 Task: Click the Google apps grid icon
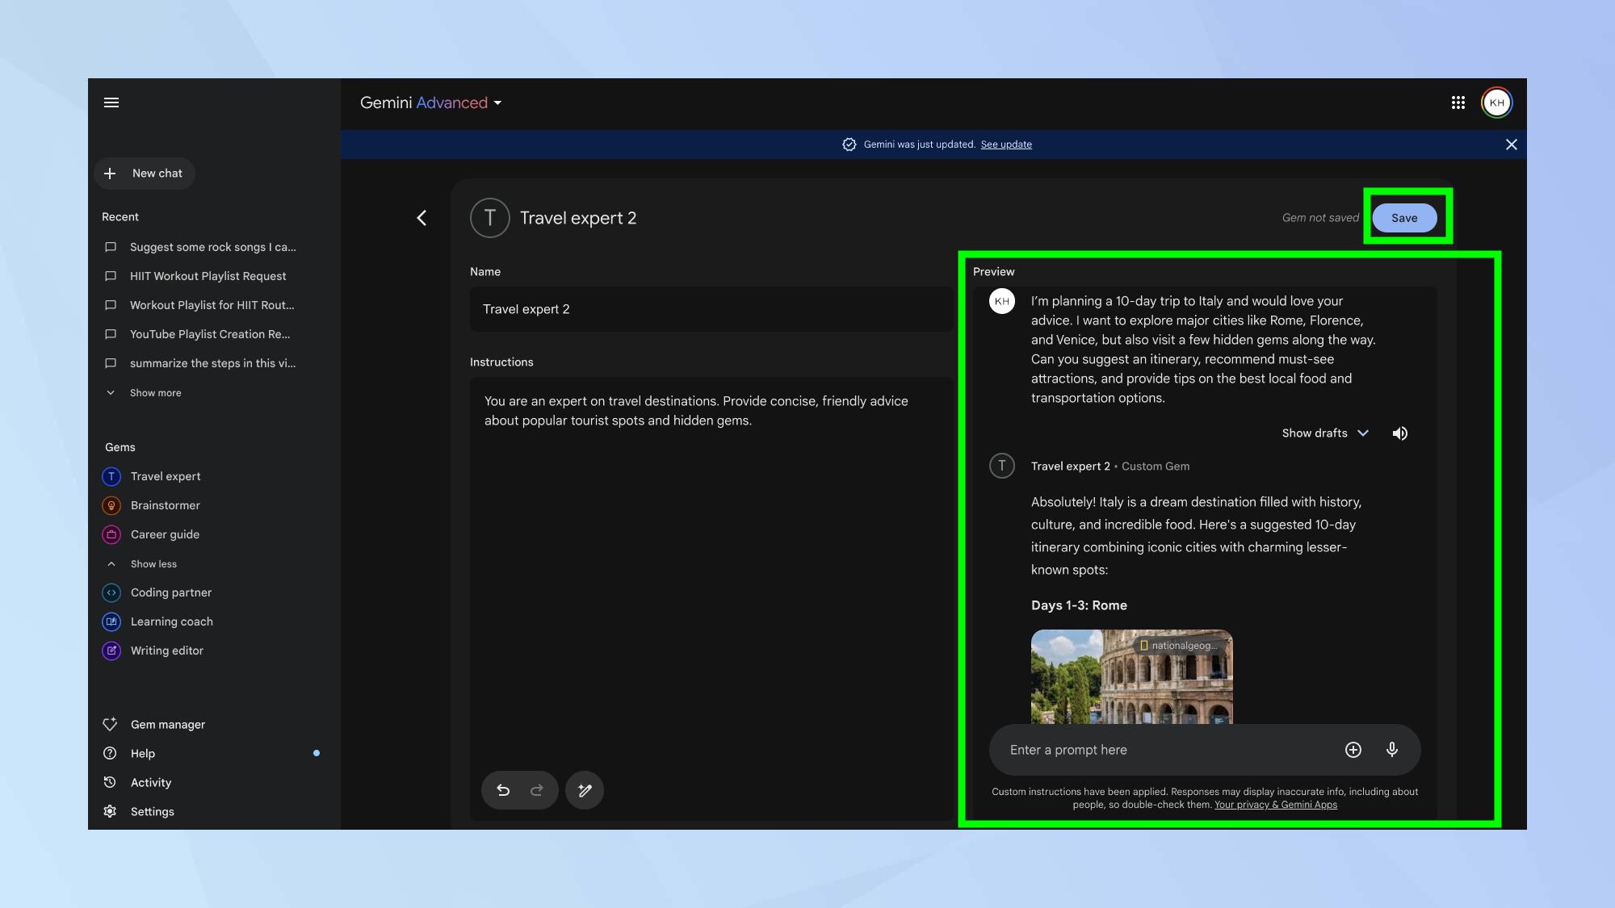click(x=1458, y=102)
